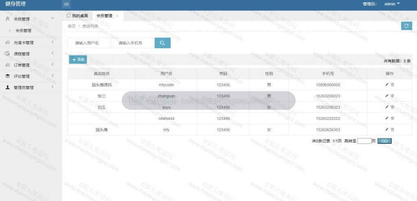Click the phone number 15263222222
This screenshot has width=417, height=201.
click(x=328, y=118)
